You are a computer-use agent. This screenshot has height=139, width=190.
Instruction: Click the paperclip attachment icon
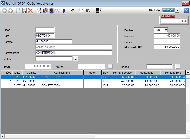click(x=64, y=11)
